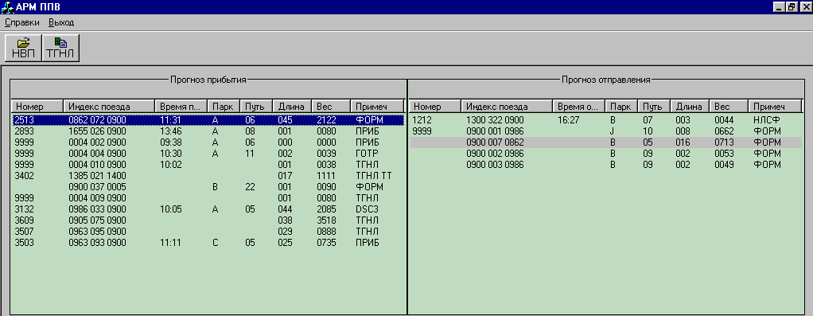Viewport: 813px width, 316px height.
Task: Select departure train 1212
Action: click(x=605, y=120)
